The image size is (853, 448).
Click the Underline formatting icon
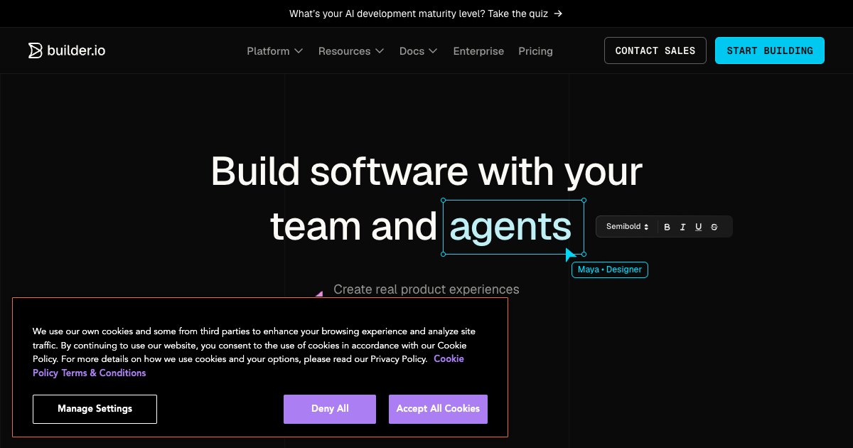pos(699,227)
